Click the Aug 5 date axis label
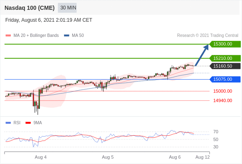 (108, 157)
